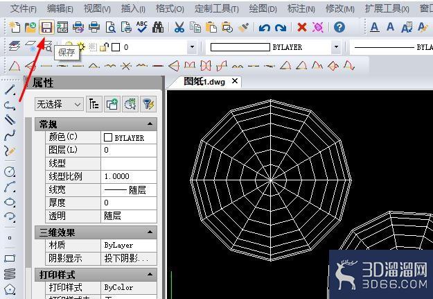This screenshot has height=299, width=433.
Task: Close the 图纸1.dwg drawing tab
Action: [x=235, y=81]
